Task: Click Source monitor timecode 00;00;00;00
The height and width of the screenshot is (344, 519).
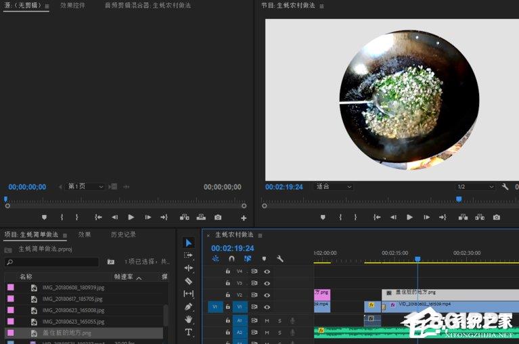Action: [27, 187]
